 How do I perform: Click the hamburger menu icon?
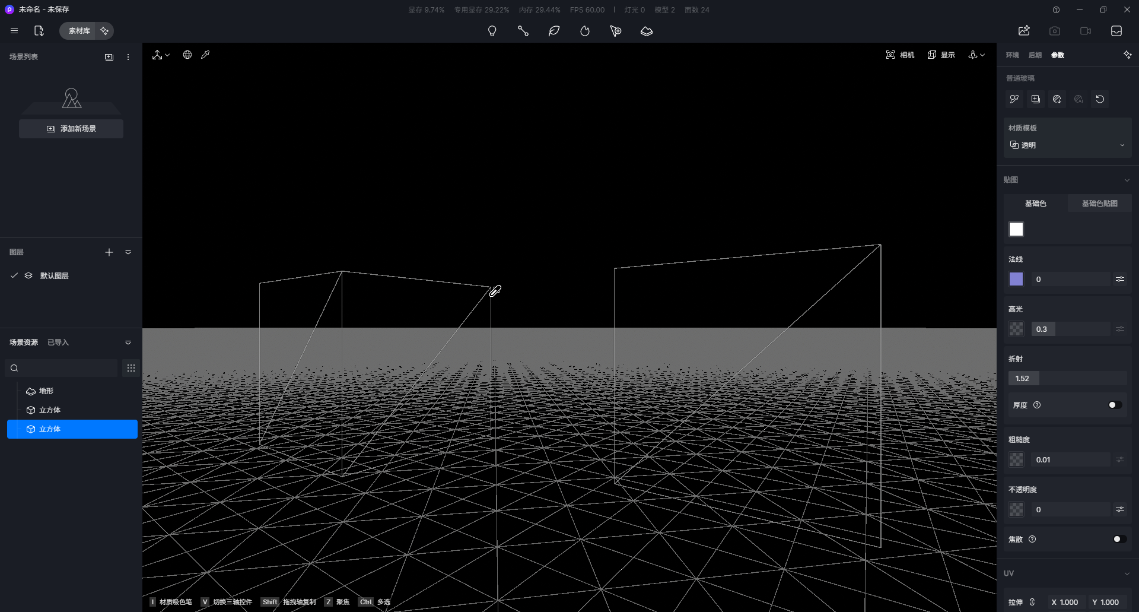pos(14,31)
